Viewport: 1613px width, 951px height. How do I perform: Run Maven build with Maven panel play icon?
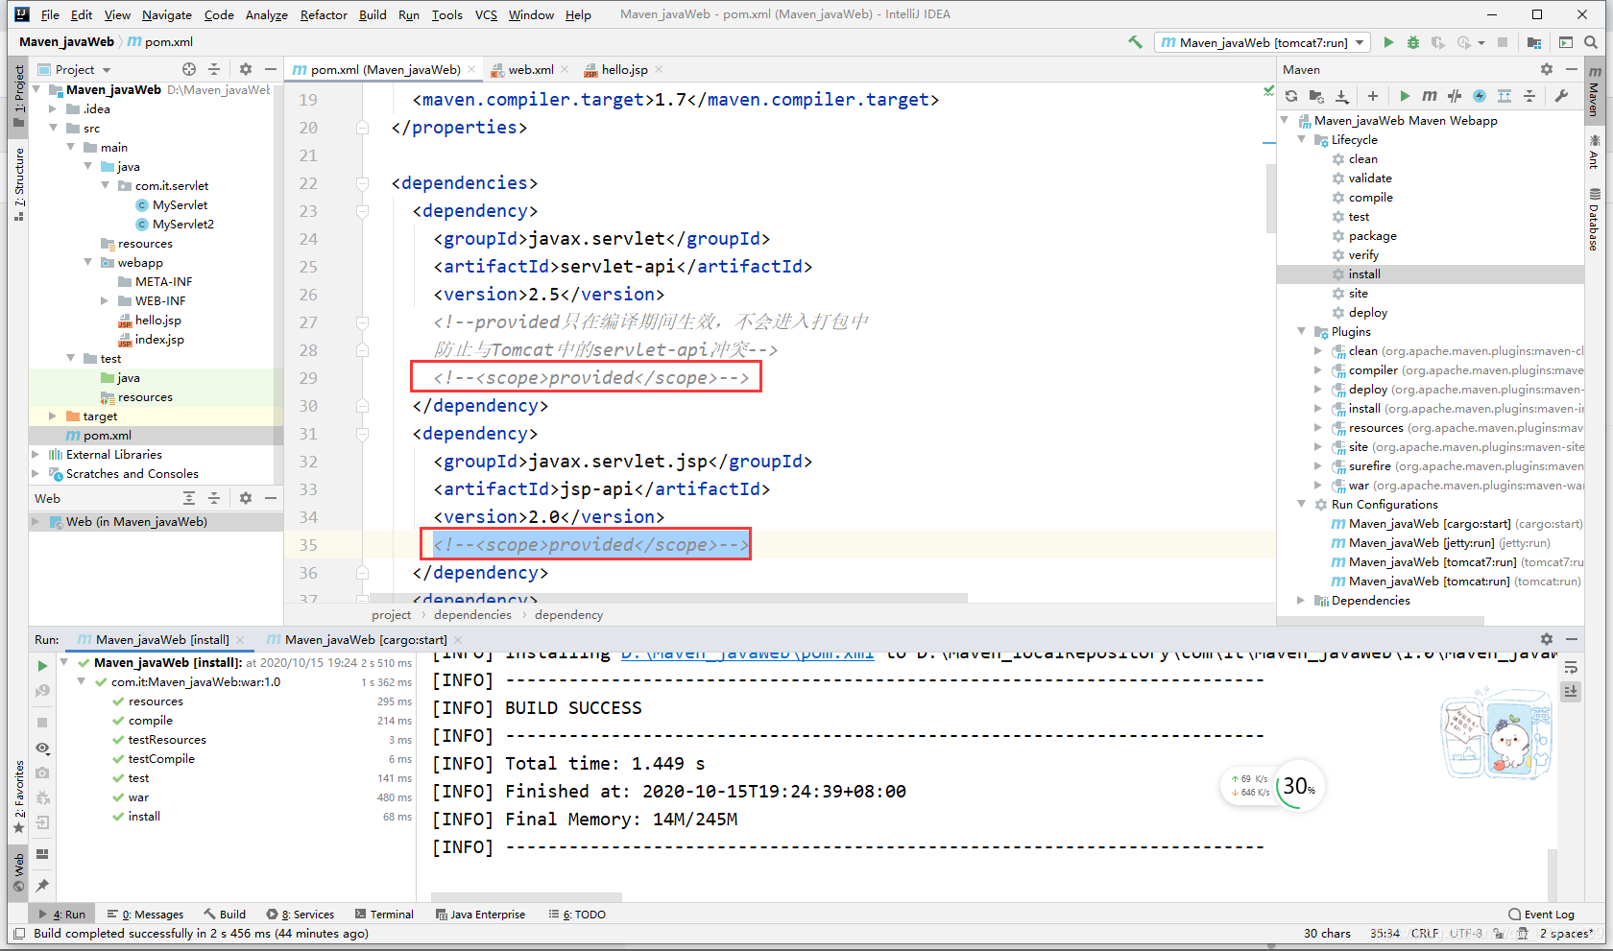pos(1405,96)
